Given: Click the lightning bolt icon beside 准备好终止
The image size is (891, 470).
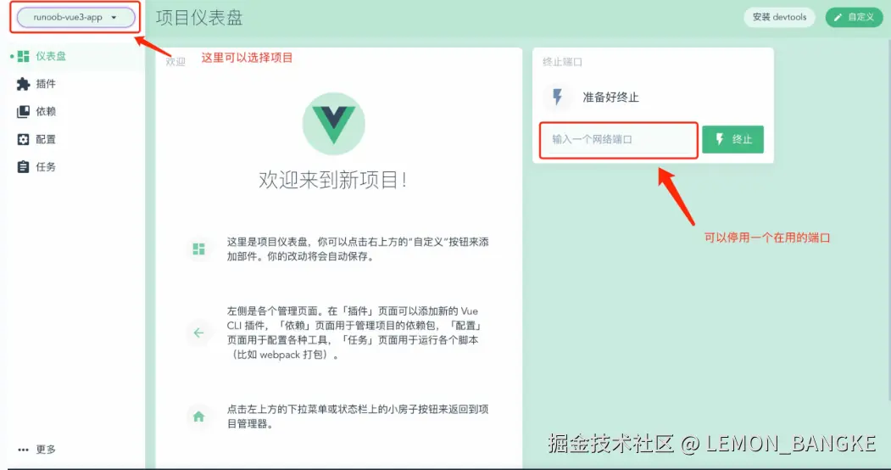Looking at the screenshot, I should pyautogui.click(x=558, y=98).
